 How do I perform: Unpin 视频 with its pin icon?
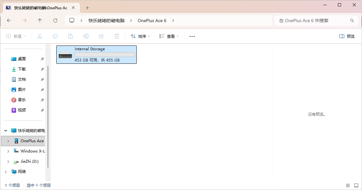(42, 110)
